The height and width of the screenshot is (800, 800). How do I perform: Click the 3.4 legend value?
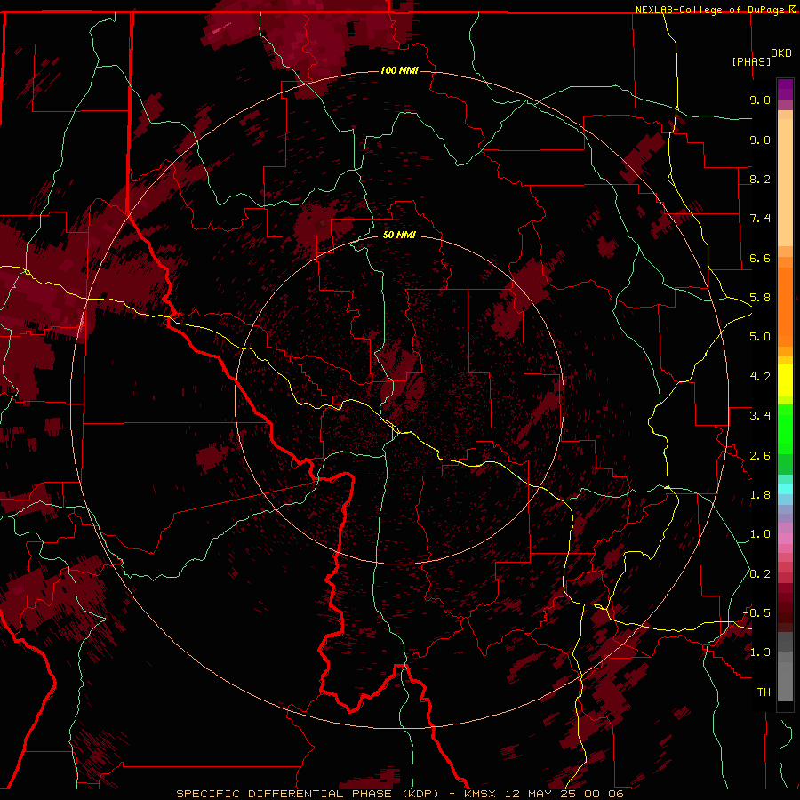point(760,416)
